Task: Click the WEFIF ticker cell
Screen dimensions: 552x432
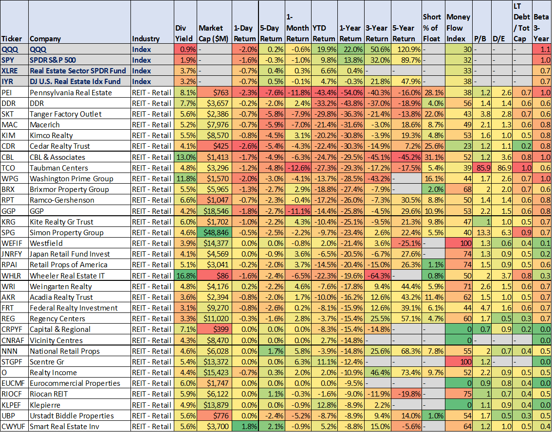Action: pos(14,243)
